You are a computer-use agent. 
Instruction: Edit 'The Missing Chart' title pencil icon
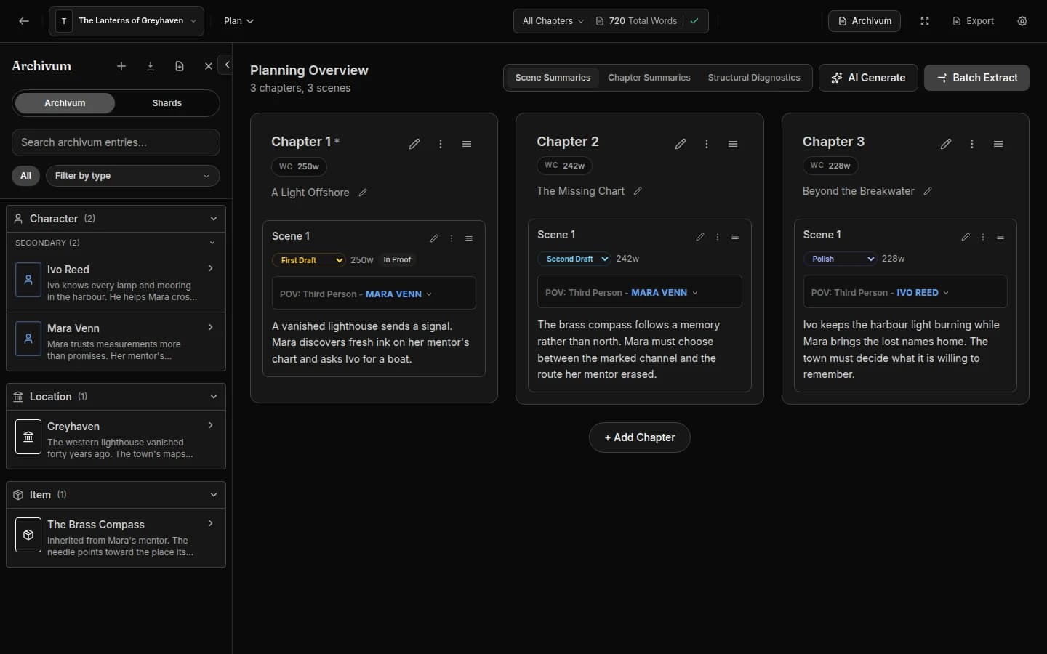[x=638, y=191]
